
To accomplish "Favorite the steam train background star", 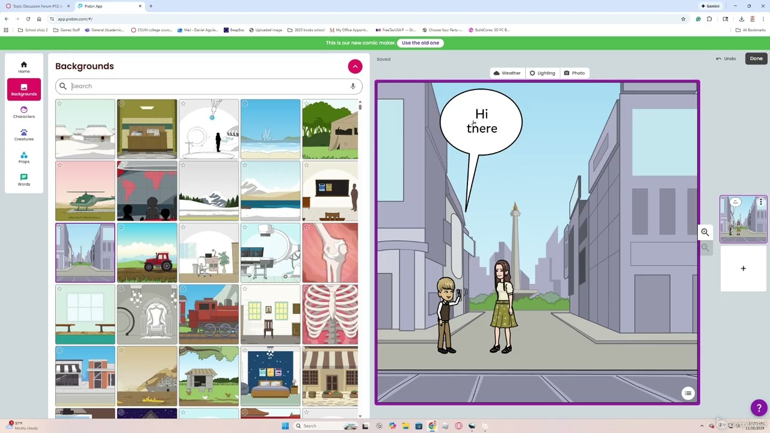I will (x=183, y=289).
